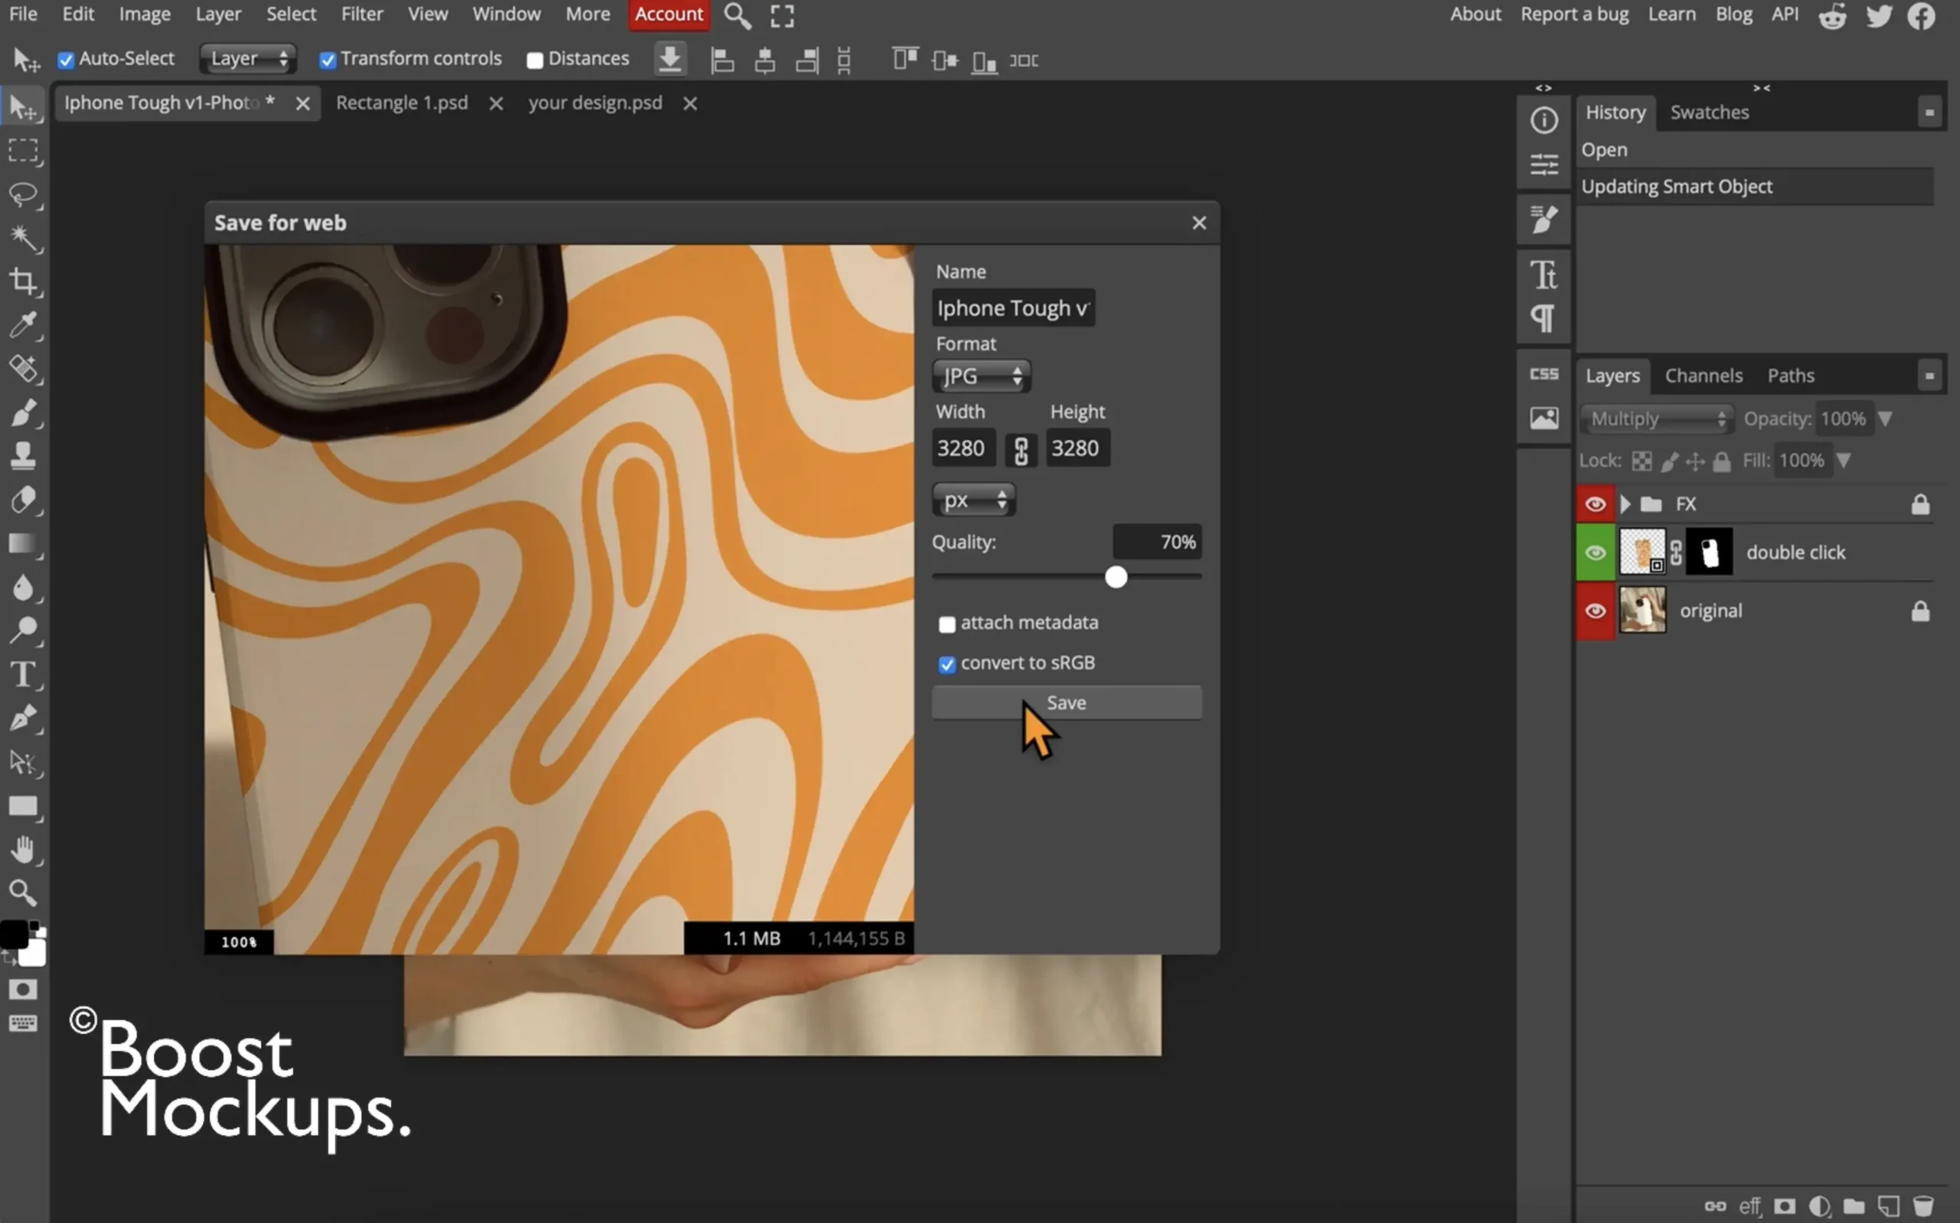Uncheck convert to sRGB
Image resolution: width=1960 pixels, height=1223 pixels.
(x=946, y=664)
